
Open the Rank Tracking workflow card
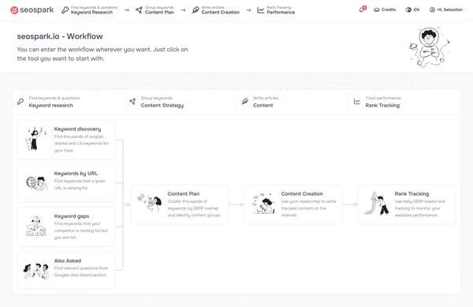pos(407,204)
